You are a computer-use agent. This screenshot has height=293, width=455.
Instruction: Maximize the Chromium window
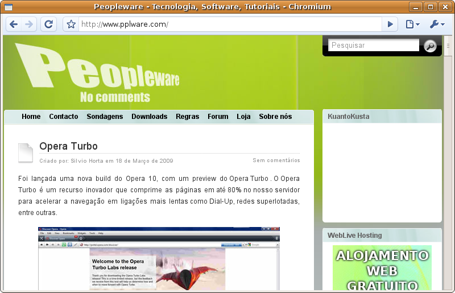pyautogui.click(x=431, y=7)
